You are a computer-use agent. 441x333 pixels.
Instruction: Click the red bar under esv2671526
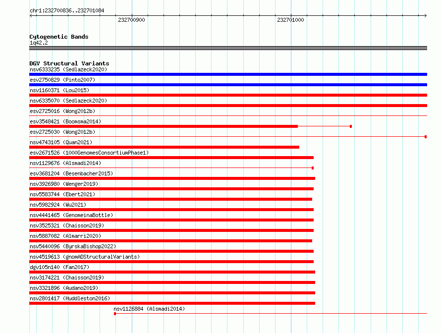171,158
